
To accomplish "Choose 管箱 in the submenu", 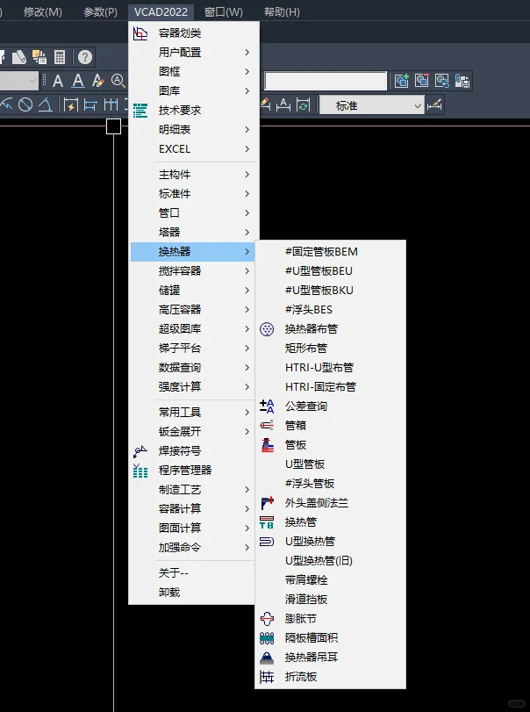I will [x=330, y=426].
